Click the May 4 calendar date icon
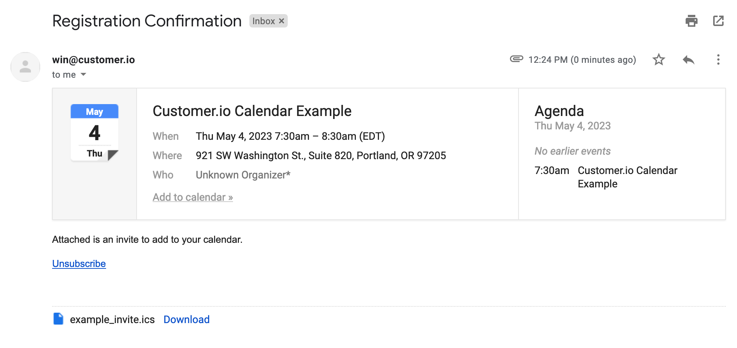Image resolution: width=737 pixels, height=348 pixels. [95, 132]
